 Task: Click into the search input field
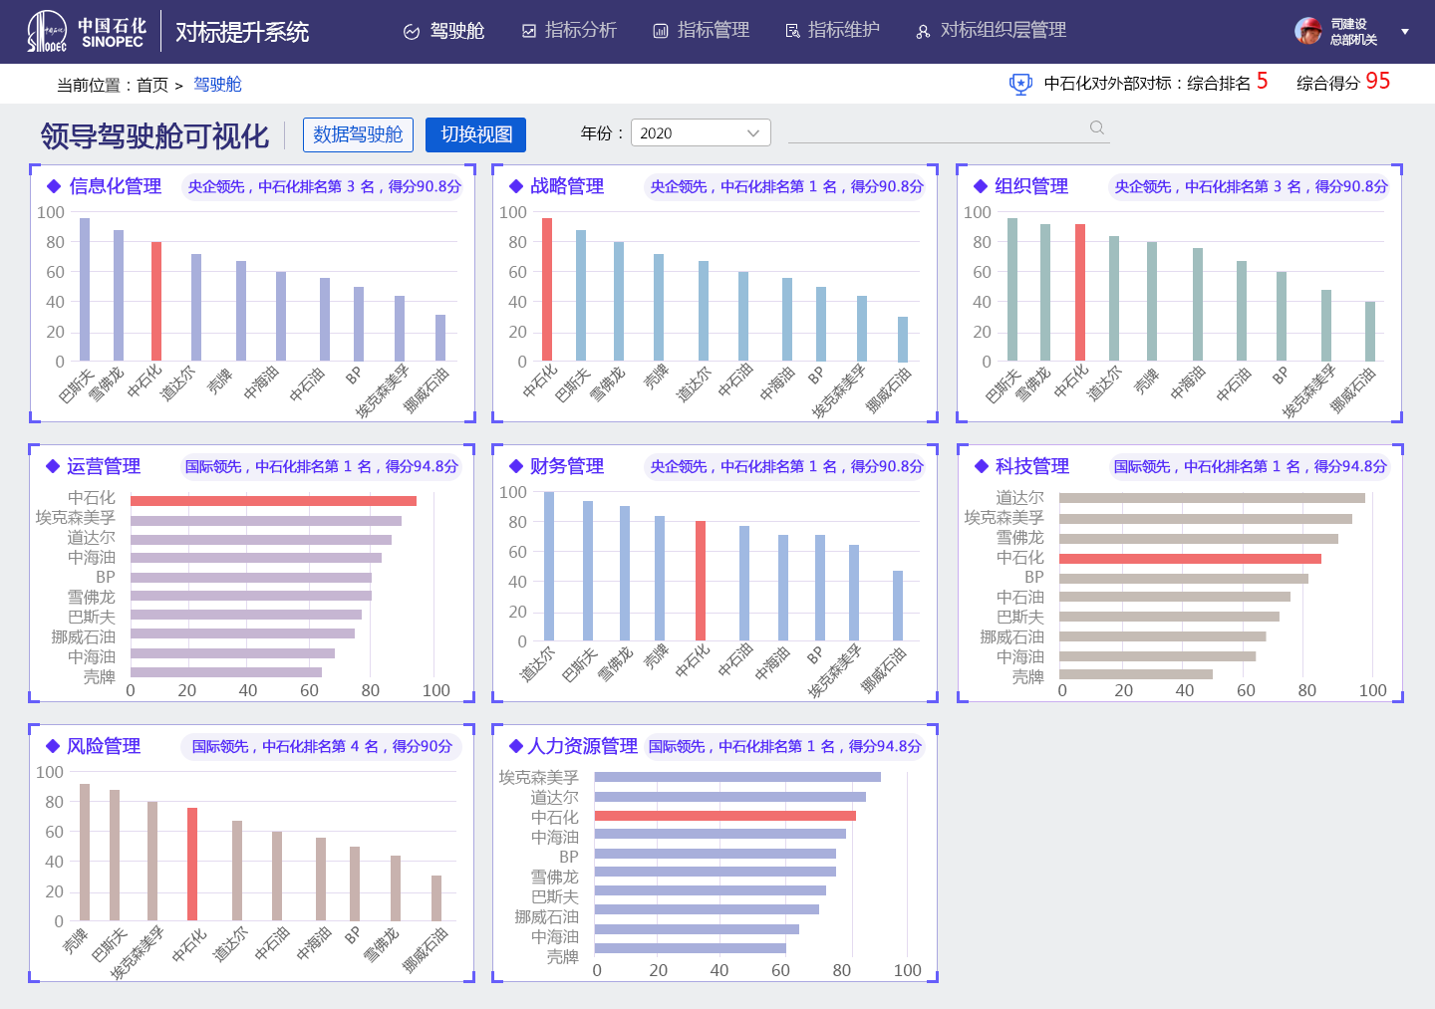[949, 129]
